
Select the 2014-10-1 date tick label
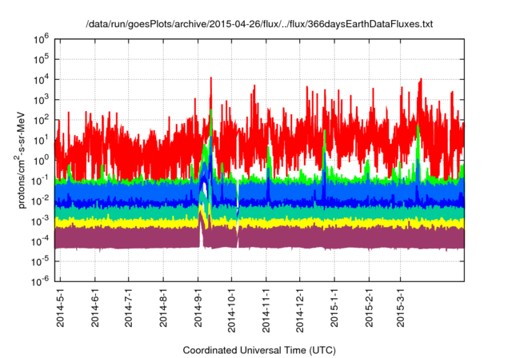(x=232, y=311)
